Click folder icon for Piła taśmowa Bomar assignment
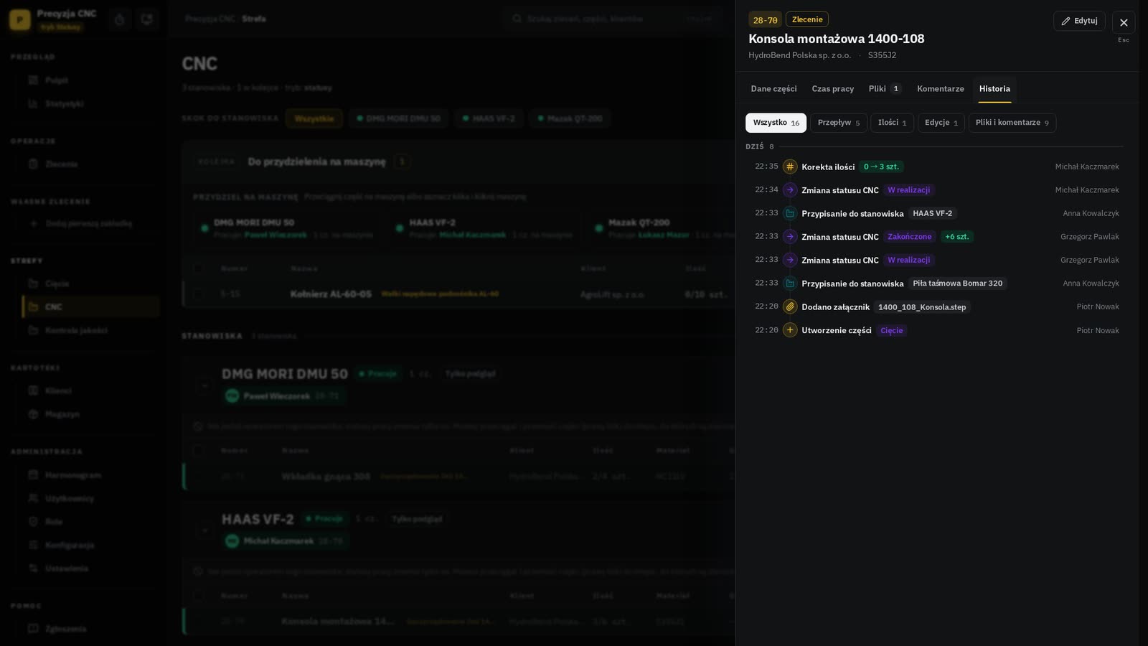 point(790,284)
